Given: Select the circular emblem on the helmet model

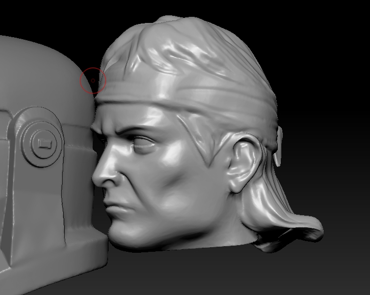Looking at the screenshot, I should pyautogui.click(x=43, y=143).
